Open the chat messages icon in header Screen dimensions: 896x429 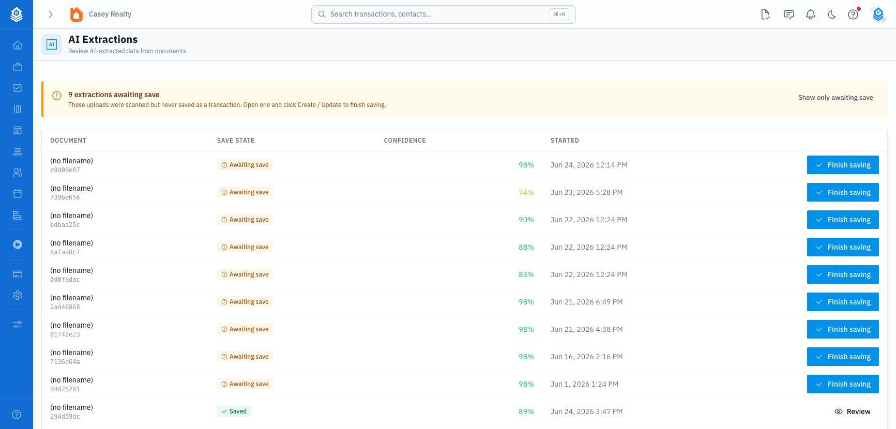coord(788,14)
